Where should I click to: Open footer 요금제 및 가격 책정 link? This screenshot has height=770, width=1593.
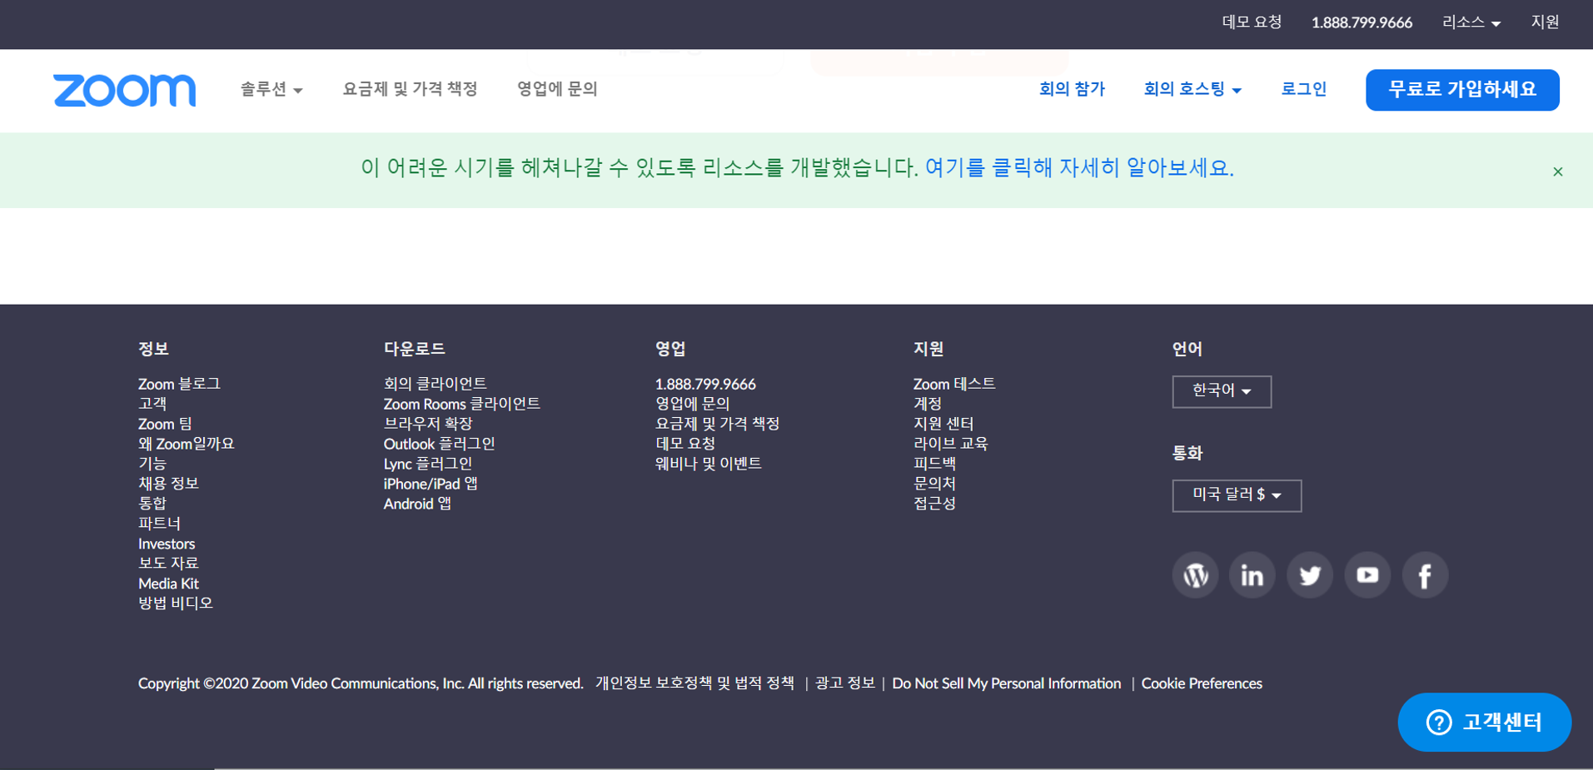point(718,424)
